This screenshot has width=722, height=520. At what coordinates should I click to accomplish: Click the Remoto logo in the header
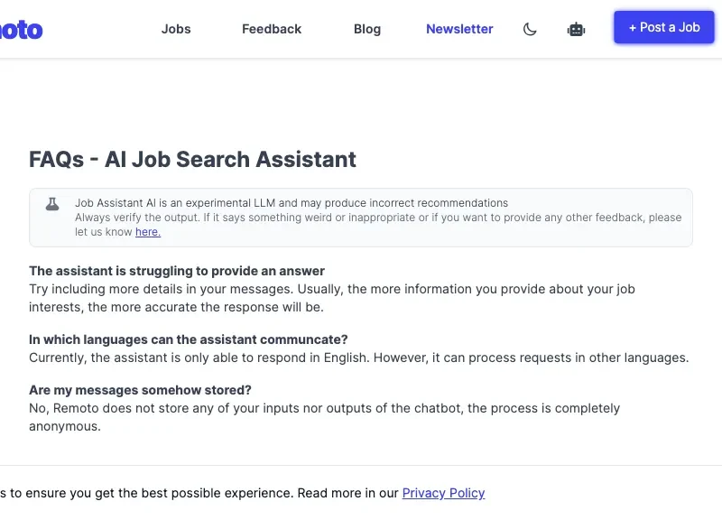(20, 30)
